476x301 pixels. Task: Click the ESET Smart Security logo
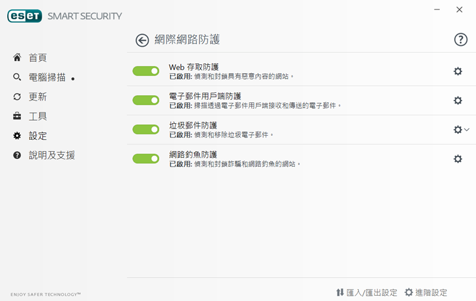coord(64,16)
